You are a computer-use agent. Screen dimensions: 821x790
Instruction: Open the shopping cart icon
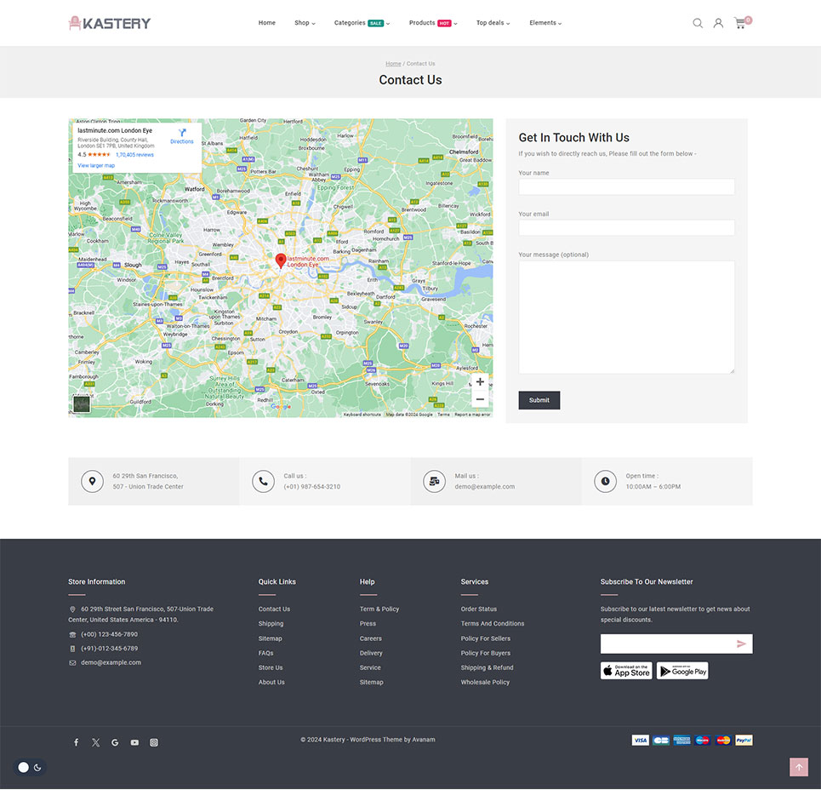pos(740,23)
